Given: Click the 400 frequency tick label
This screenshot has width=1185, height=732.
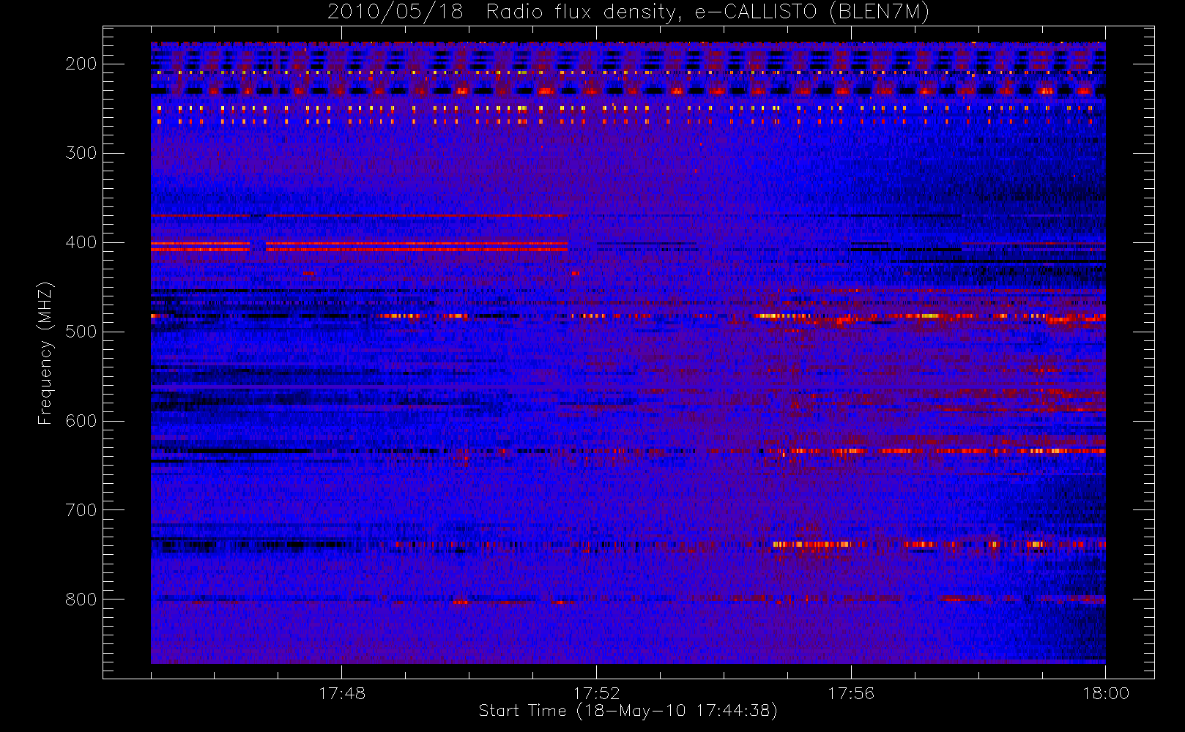Looking at the screenshot, I should [81, 242].
